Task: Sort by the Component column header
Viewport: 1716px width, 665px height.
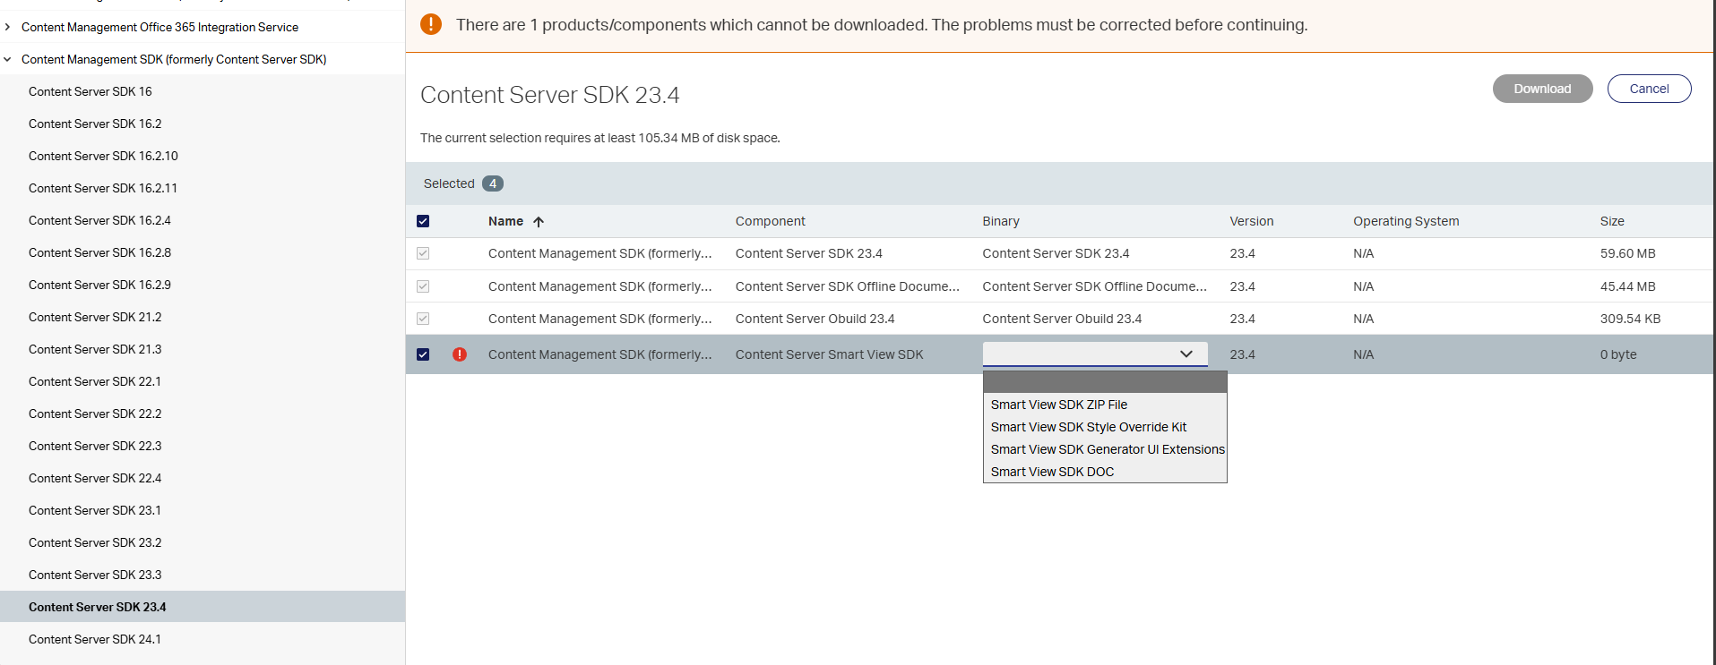Action: click(x=770, y=221)
